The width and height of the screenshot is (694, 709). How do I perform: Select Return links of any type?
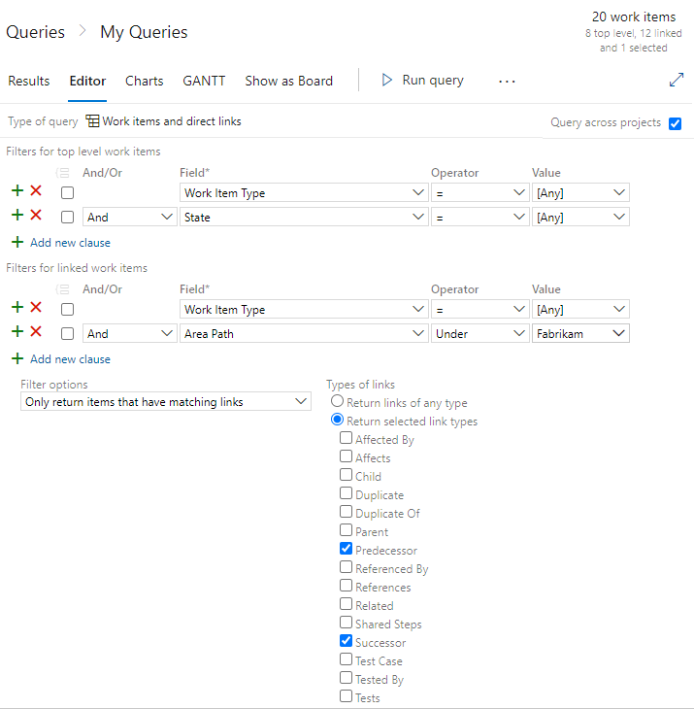tap(337, 401)
